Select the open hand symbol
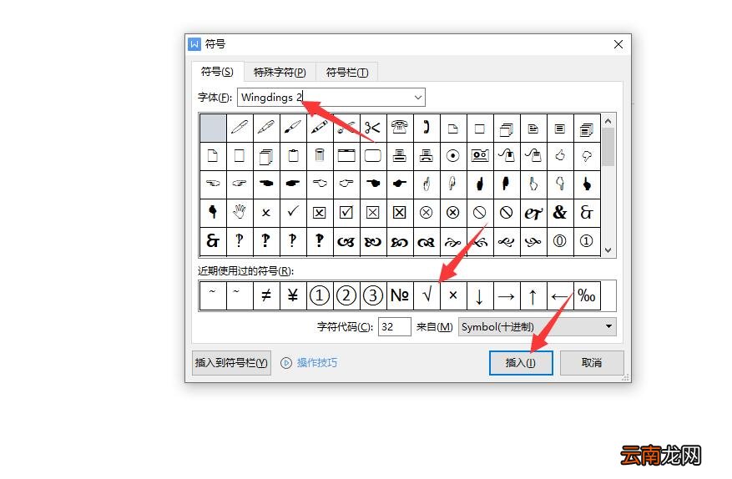 [x=240, y=213]
